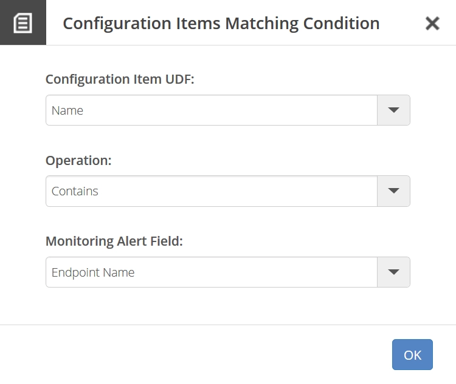Click the grey button holding the Endpoint Name arrow
This screenshot has width=456, height=384.
pos(393,272)
